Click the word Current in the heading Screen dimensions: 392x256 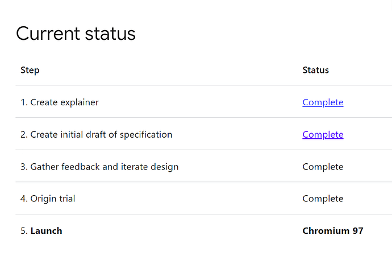coord(48,34)
